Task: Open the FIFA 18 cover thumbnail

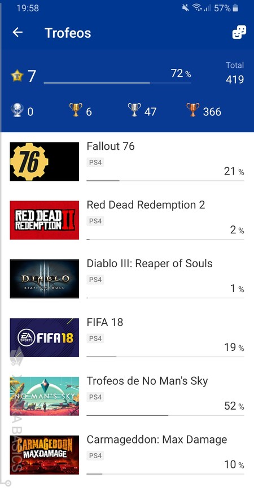Action: click(x=45, y=337)
